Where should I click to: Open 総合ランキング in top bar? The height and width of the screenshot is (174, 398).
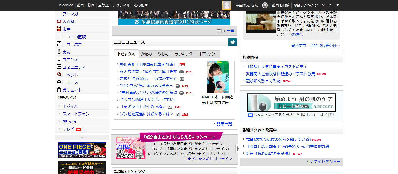(x=306, y=5)
